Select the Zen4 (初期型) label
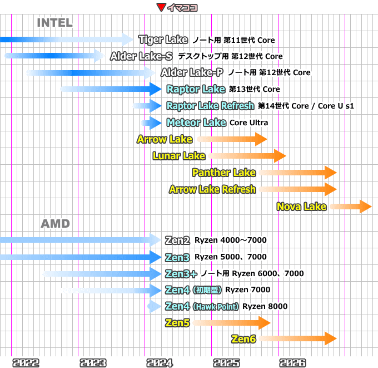This screenshot has width=378, height=368. pos(193,290)
